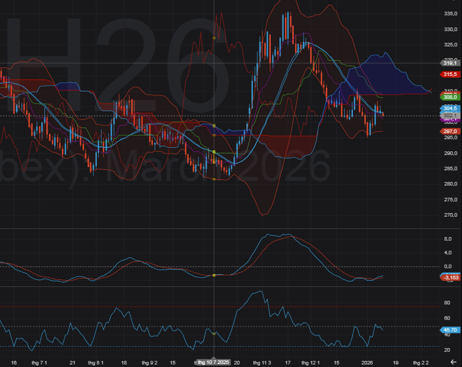Image resolution: width=462 pixels, height=367 pixels.
Task: Click the left arrow at bottom-right corner
Action: 454,361
